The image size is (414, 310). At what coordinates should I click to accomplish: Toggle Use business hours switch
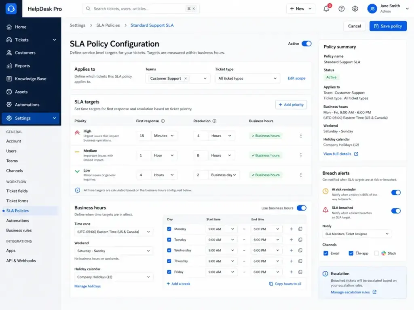[x=301, y=208]
